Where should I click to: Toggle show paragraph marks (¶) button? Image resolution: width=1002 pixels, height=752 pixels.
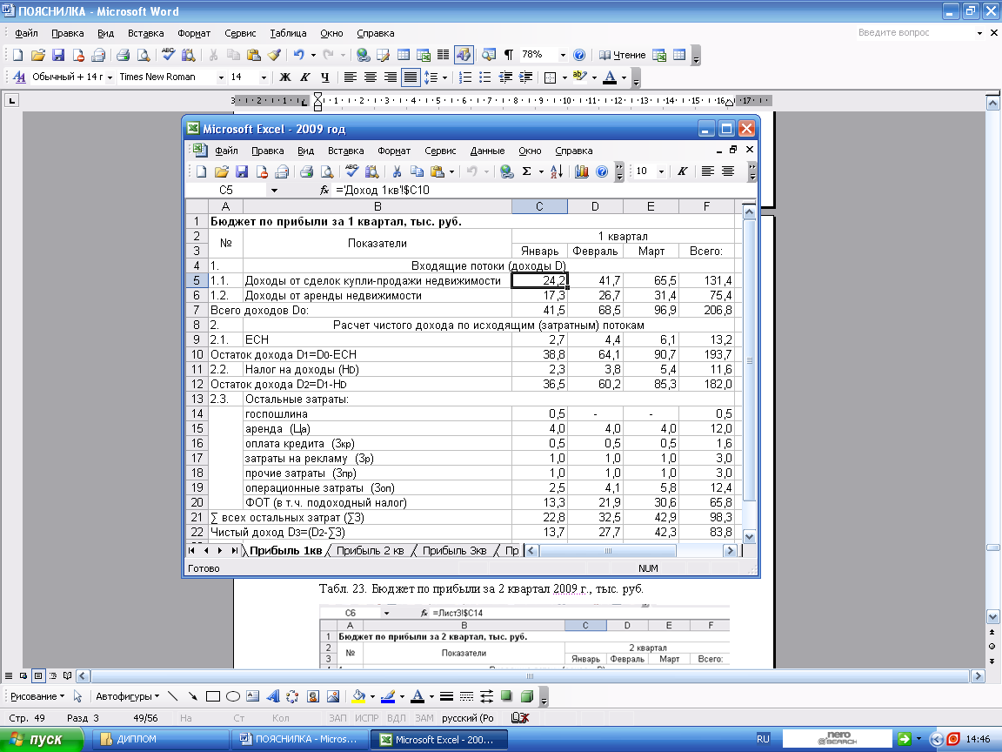[508, 55]
